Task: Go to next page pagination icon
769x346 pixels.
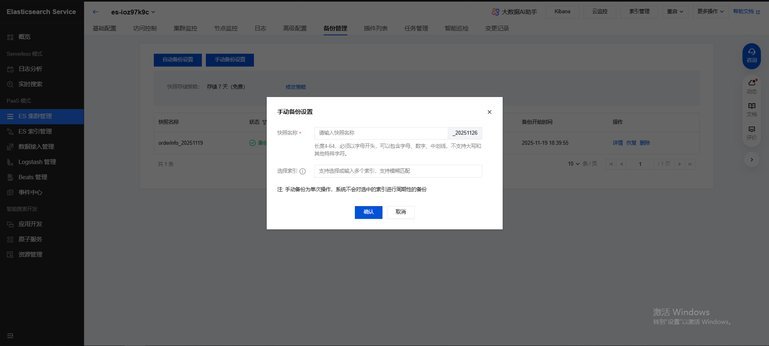Action: coord(680,164)
